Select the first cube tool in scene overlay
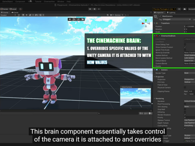195x146 pixels. (70, 20)
